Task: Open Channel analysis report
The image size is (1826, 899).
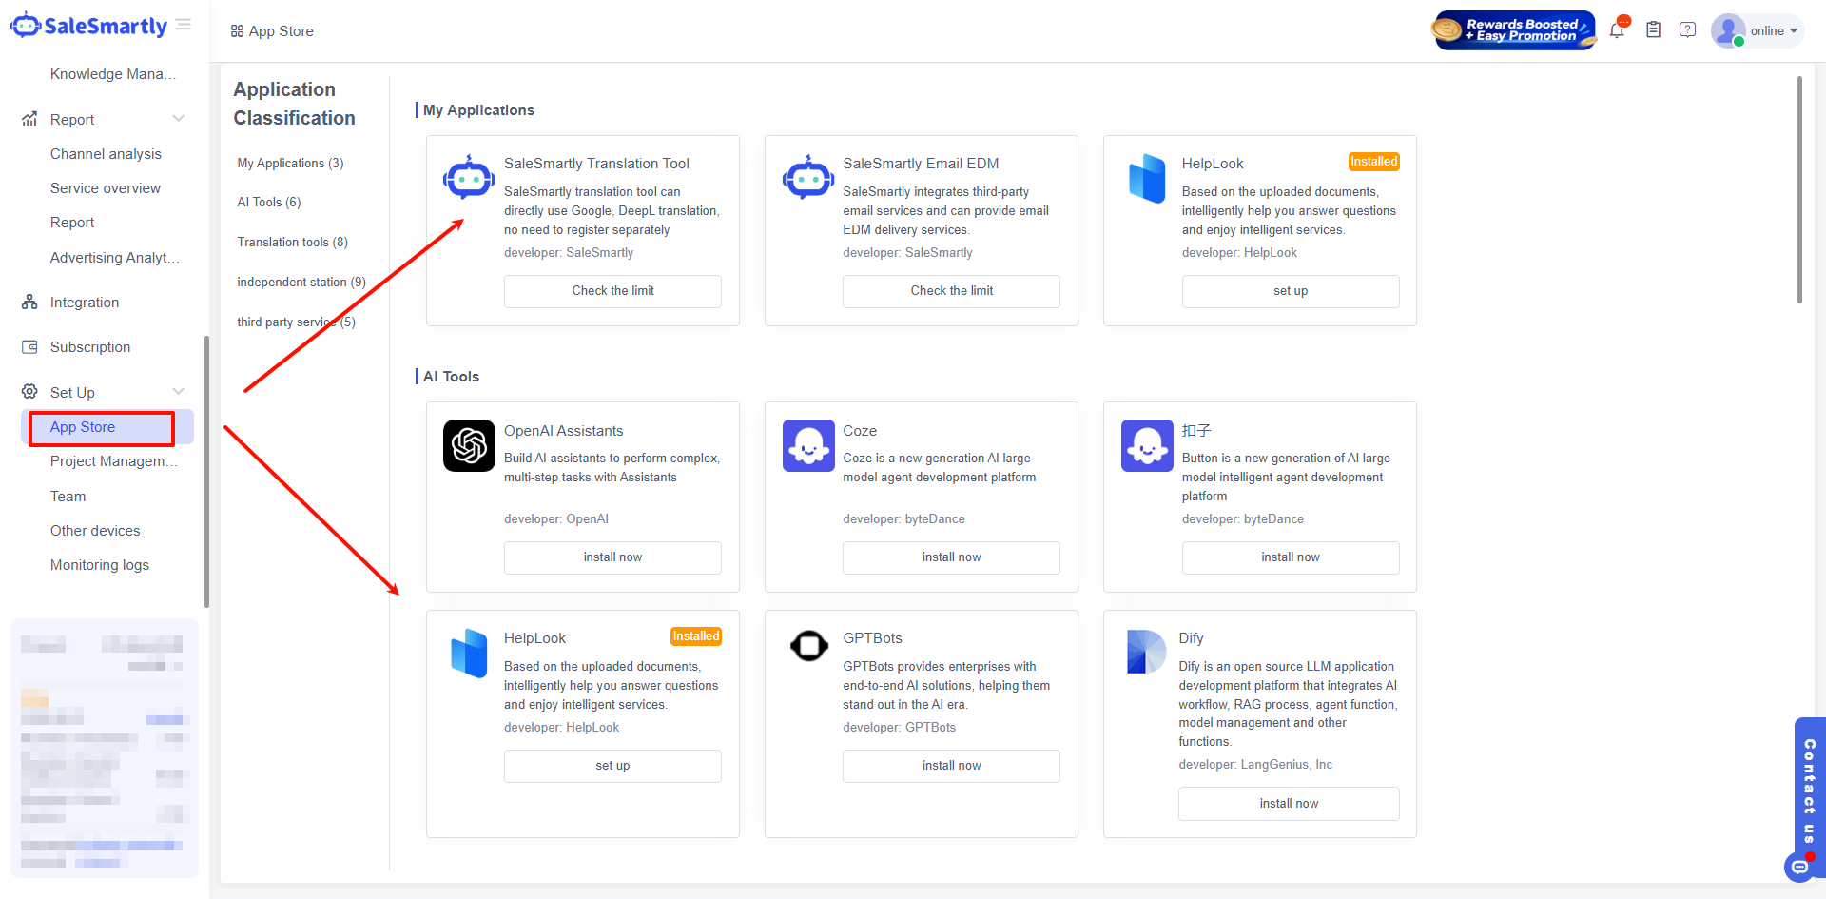Action: (x=106, y=154)
